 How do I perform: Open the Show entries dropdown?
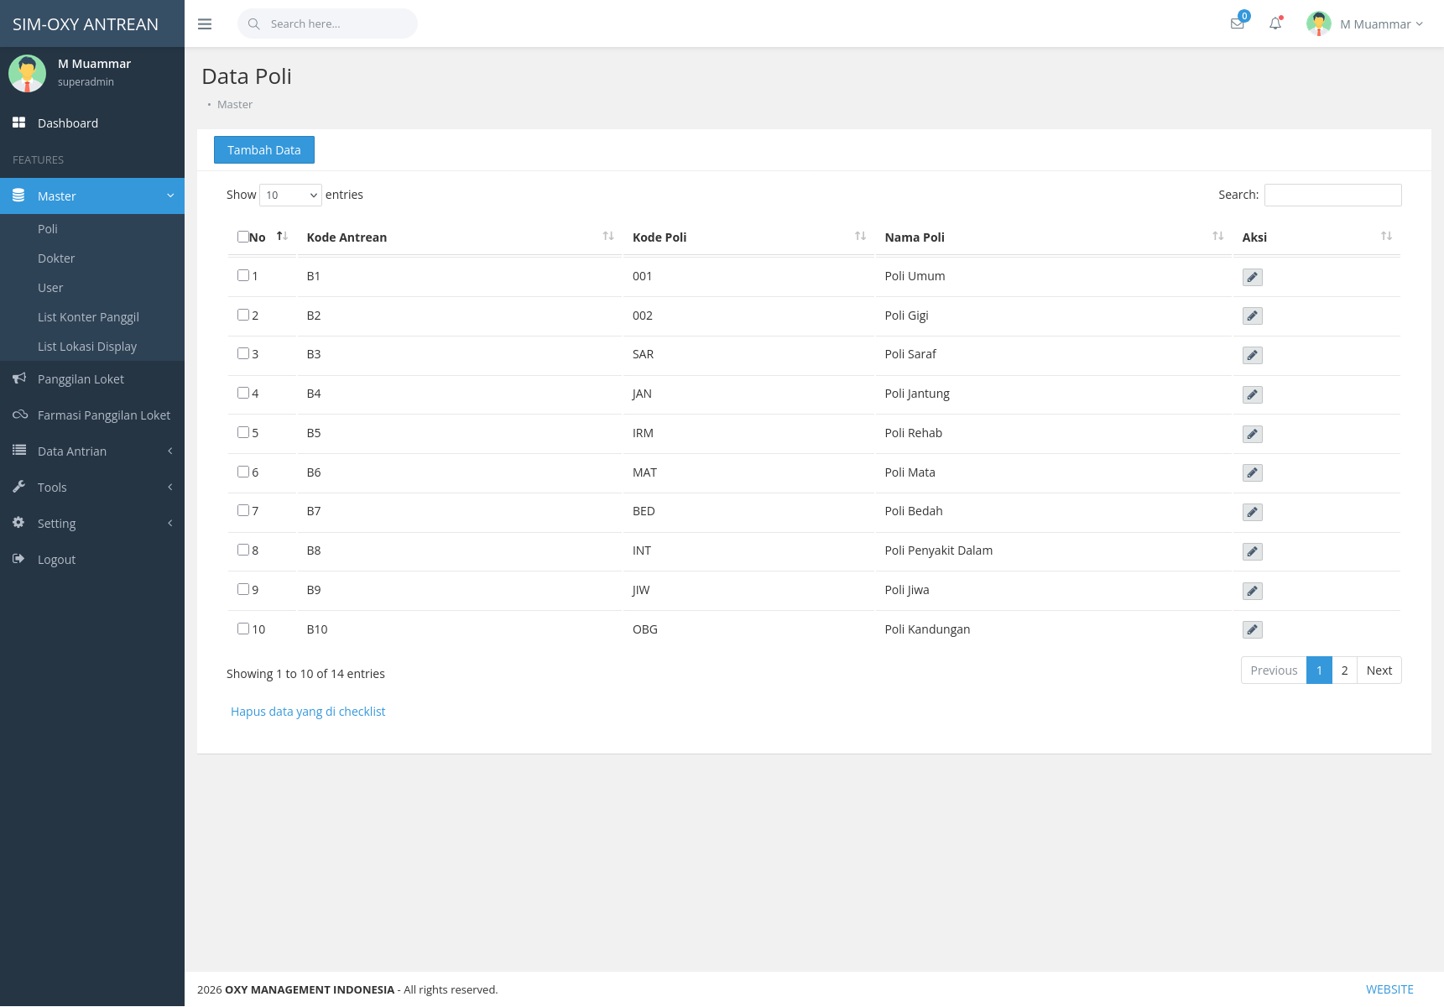click(290, 195)
